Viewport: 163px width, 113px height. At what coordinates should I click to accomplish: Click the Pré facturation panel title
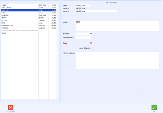111,3
